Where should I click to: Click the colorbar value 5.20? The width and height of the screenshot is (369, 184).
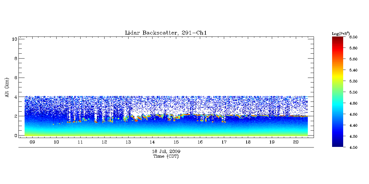pyautogui.click(x=353, y=81)
